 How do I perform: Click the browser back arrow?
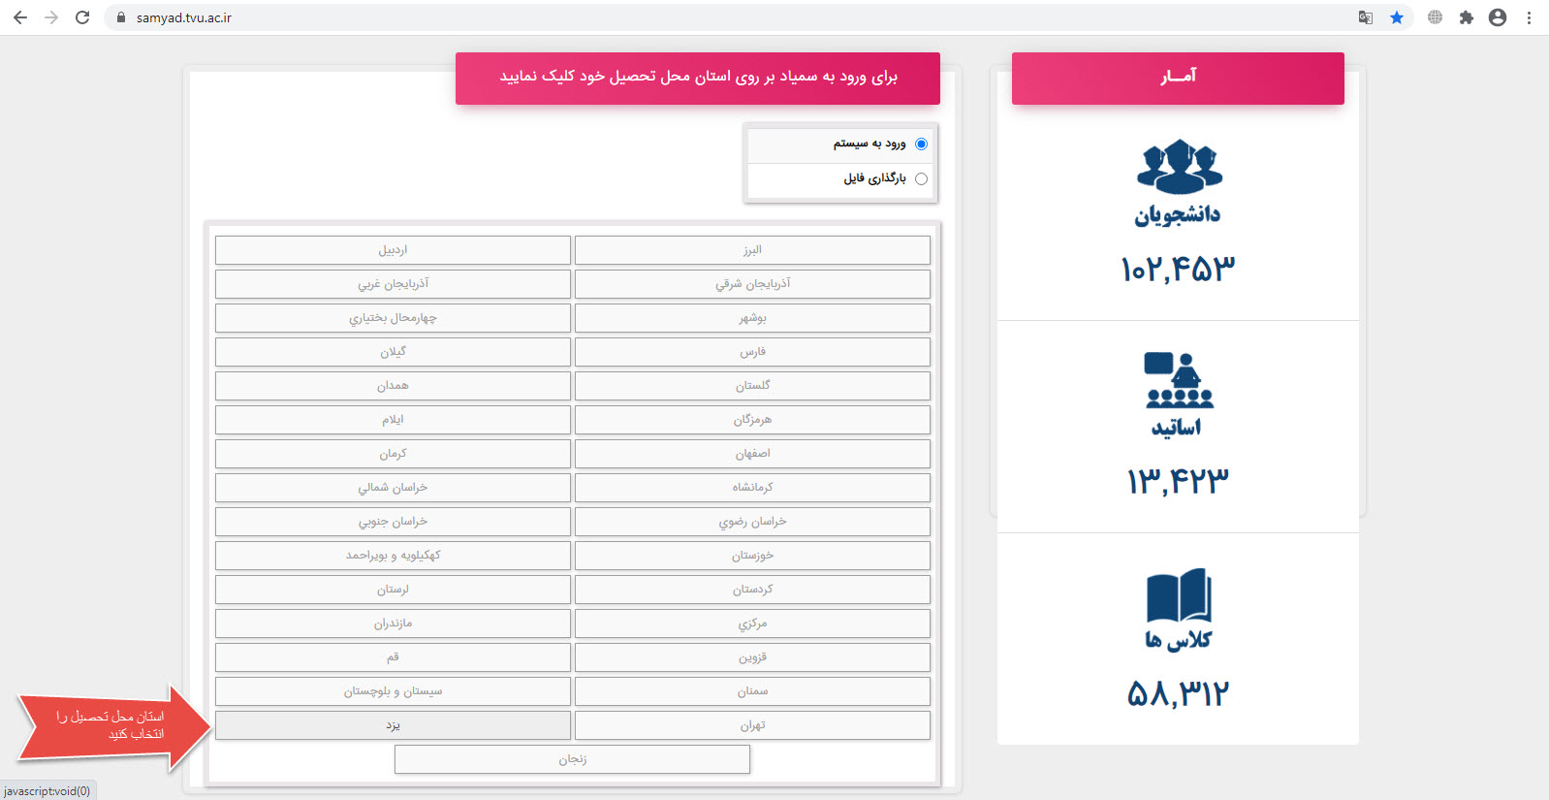coord(20,17)
